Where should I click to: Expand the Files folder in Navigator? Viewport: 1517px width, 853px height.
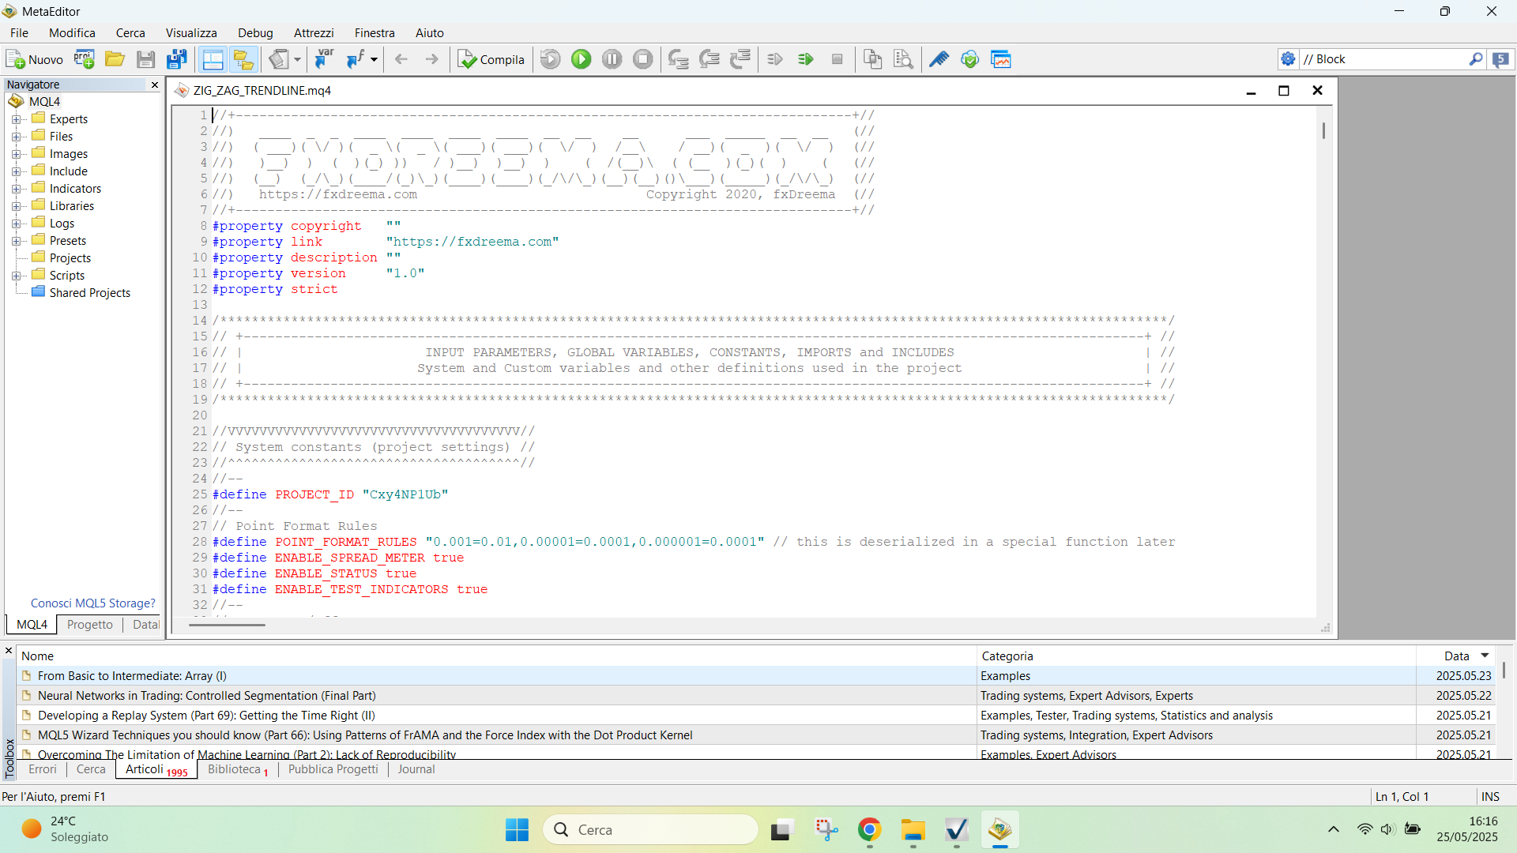(16, 137)
